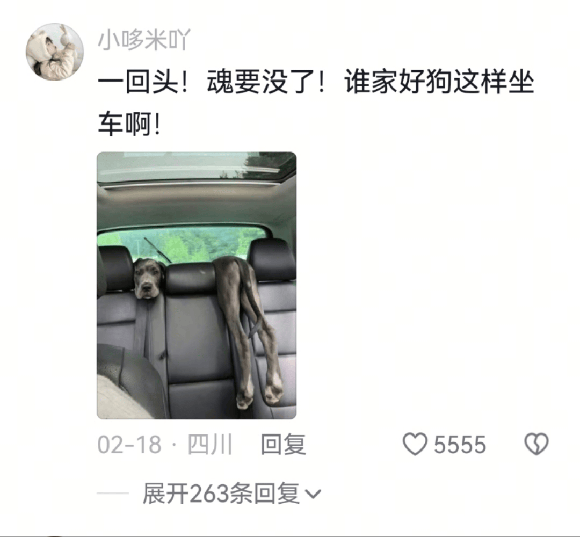Open the username 小哆米吖 profile link

(144, 40)
